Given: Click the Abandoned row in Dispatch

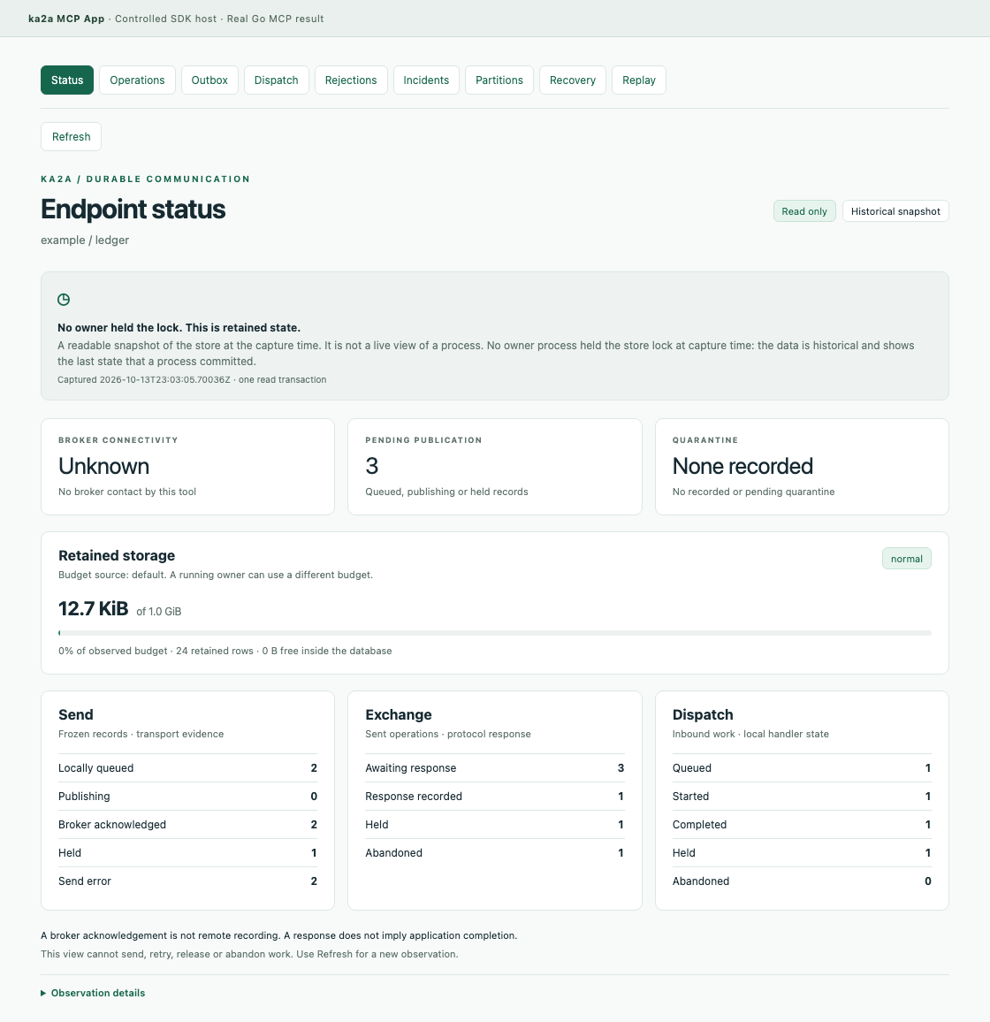Looking at the screenshot, I should click(x=802, y=881).
